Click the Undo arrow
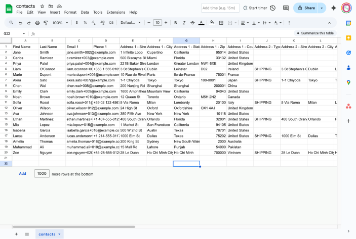 [x=20, y=23]
